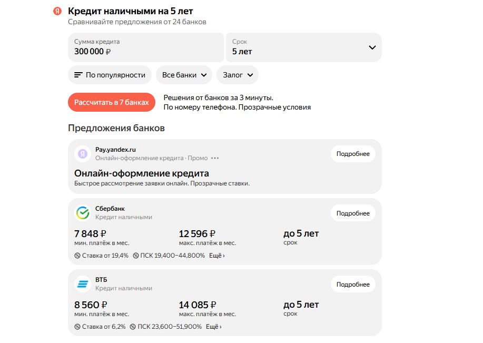Image resolution: width=483 pixels, height=343 pixels.
Task: Click the Сбербанк bank name
Action: point(110,209)
